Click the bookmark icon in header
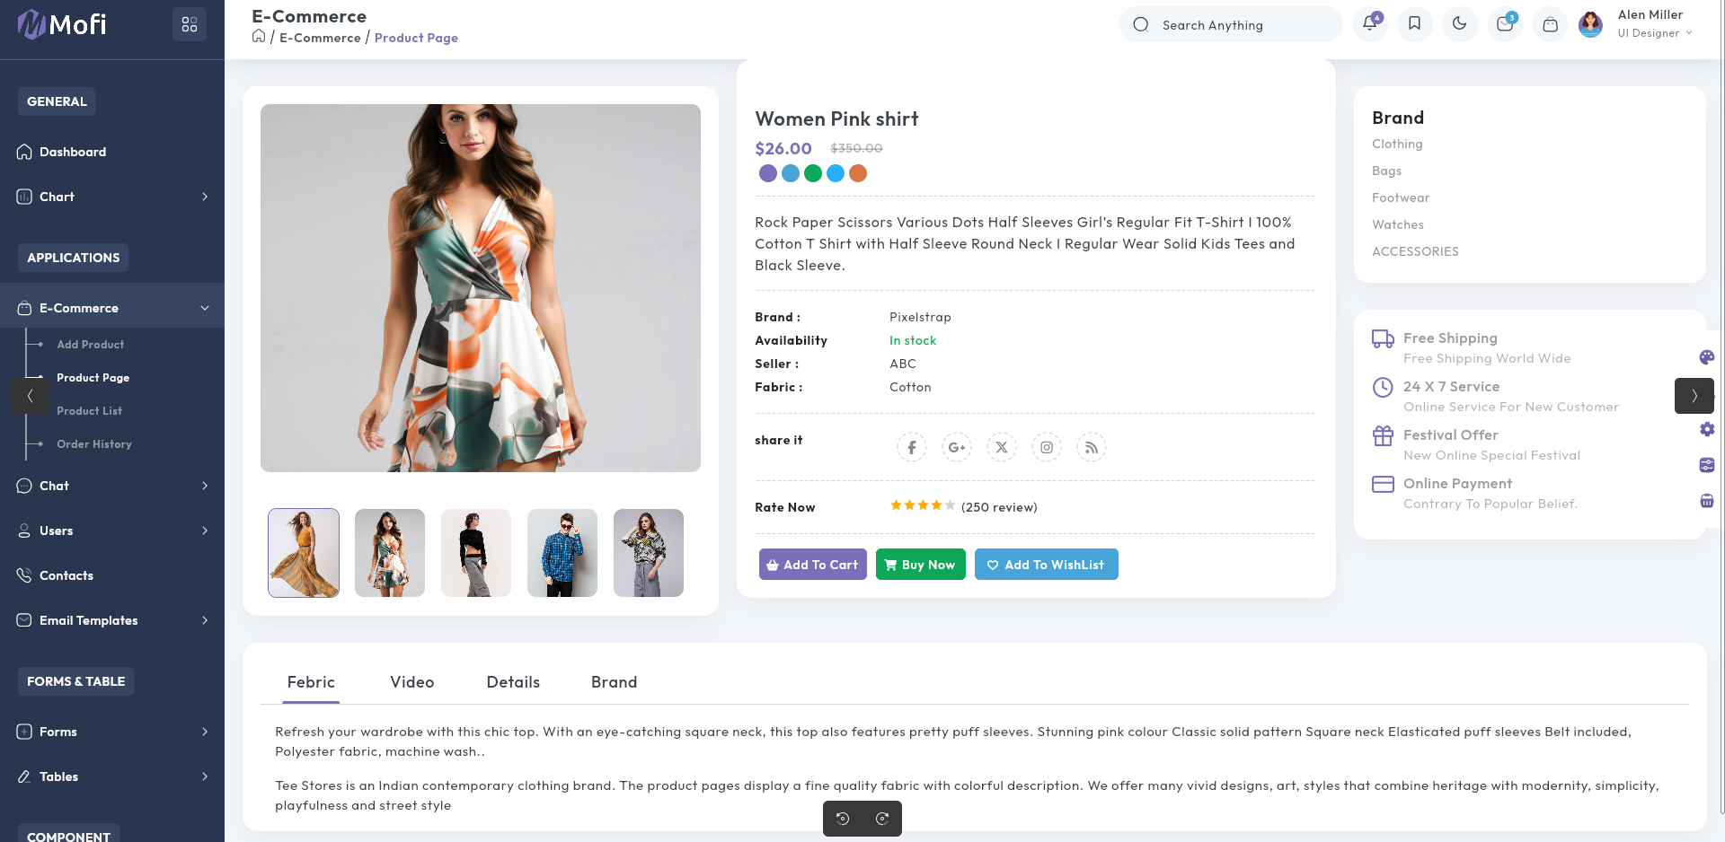The width and height of the screenshot is (1725, 842). [x=1414, y=24]
